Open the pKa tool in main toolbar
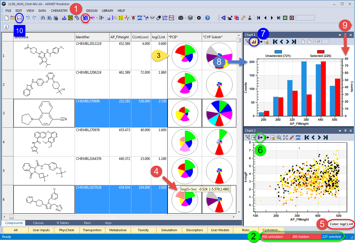Viewport: 355px width, 243px height. (x=140, y=18)
